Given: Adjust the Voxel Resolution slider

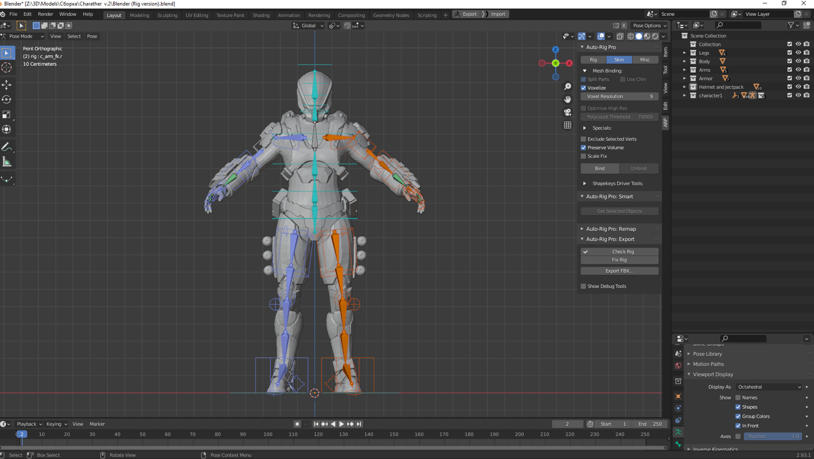Looking at the screenshot, I should point(619,97).
